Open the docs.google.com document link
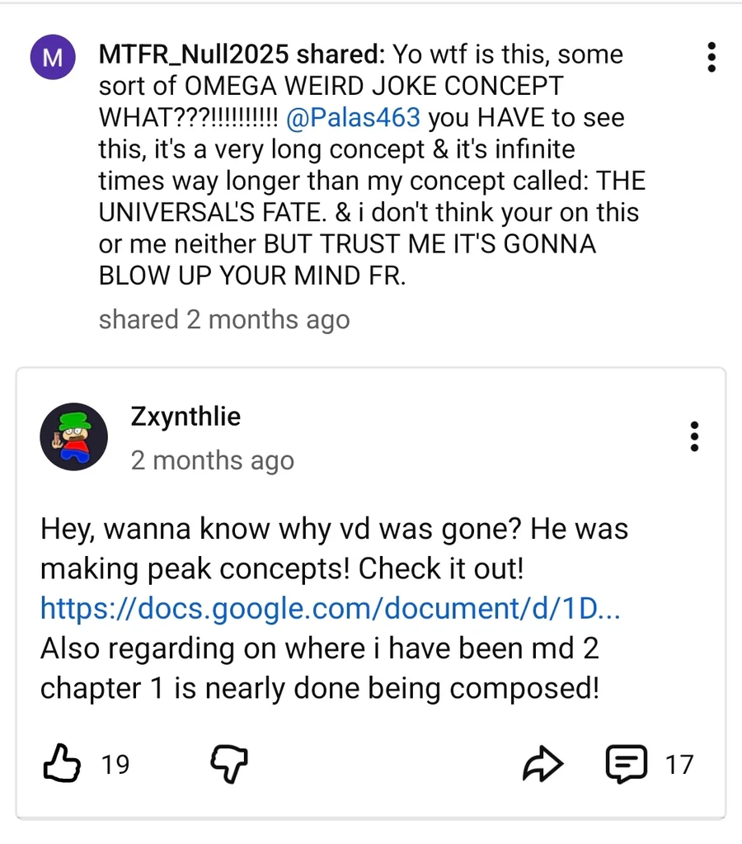 pyautogui.click(x=330, y=608)
